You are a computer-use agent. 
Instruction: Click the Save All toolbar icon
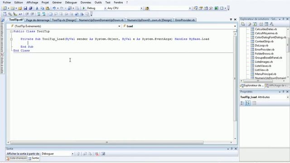pos(30,8)
